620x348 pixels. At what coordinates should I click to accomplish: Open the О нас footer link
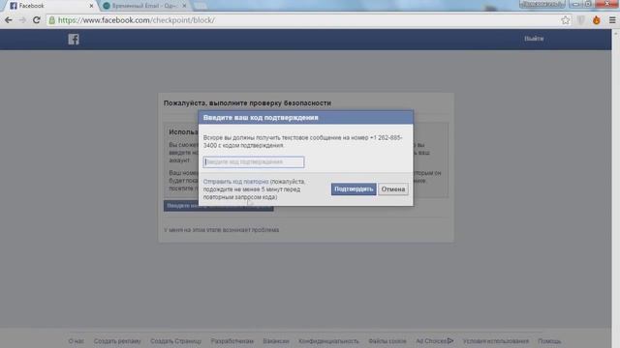tap(76, 341)
